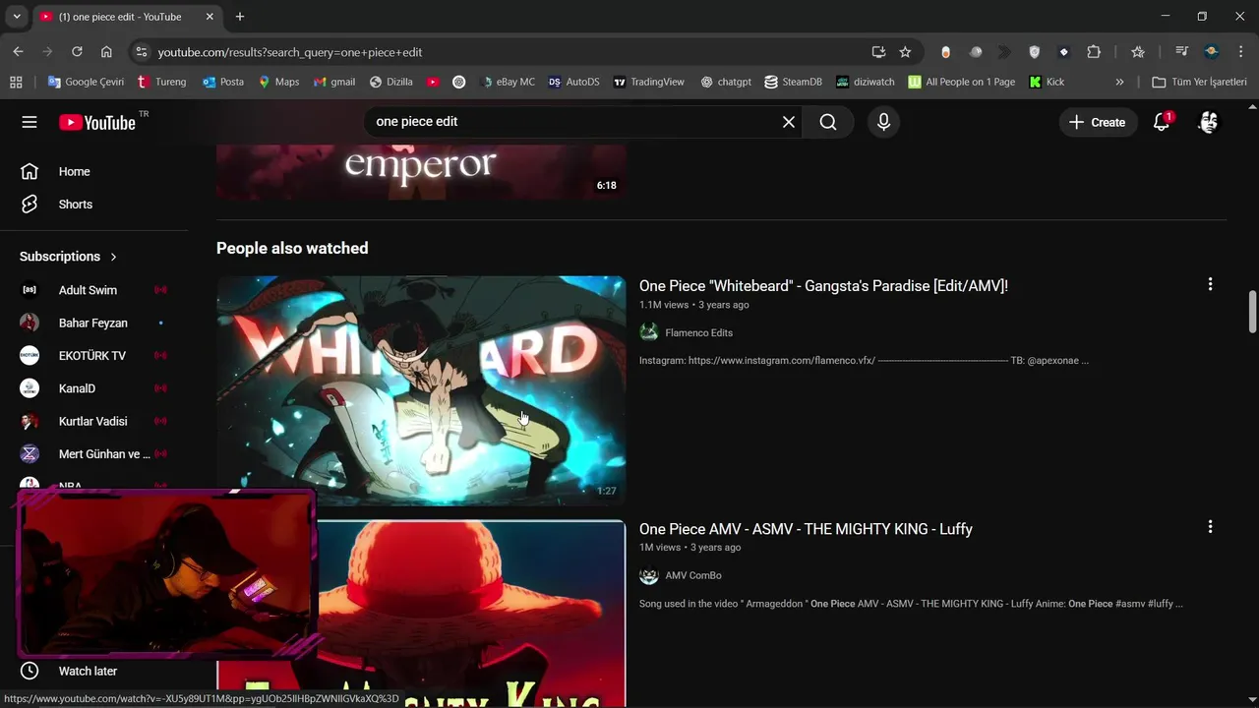Viewport: 1259px width, 708px height.
Task: Reload the page
Action: click(77, 52)
